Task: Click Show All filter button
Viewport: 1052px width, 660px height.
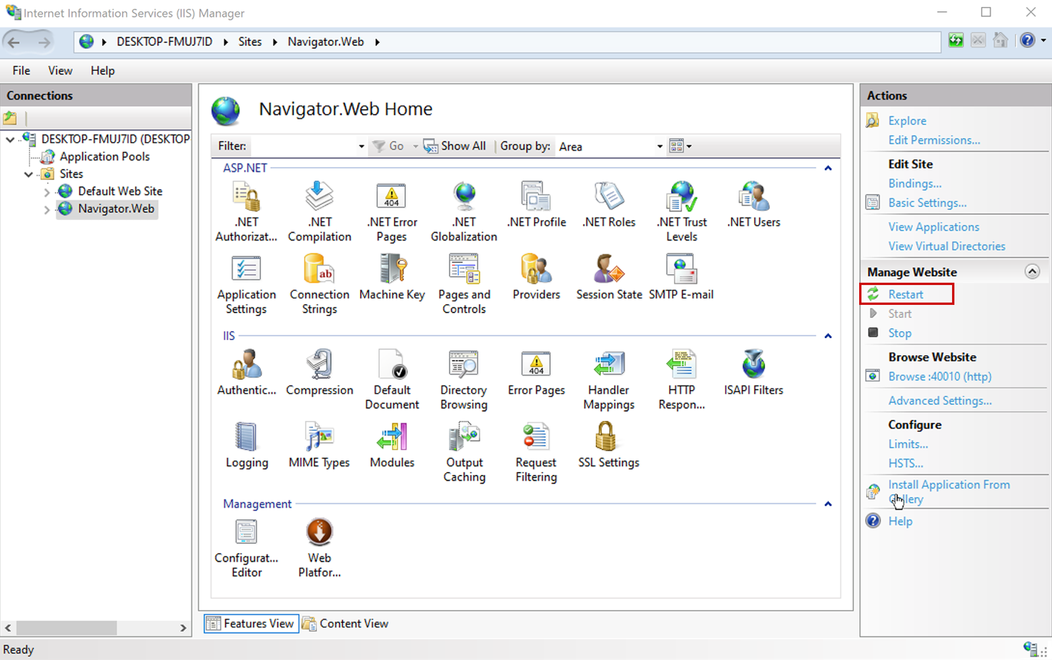Action: (455, 146)
